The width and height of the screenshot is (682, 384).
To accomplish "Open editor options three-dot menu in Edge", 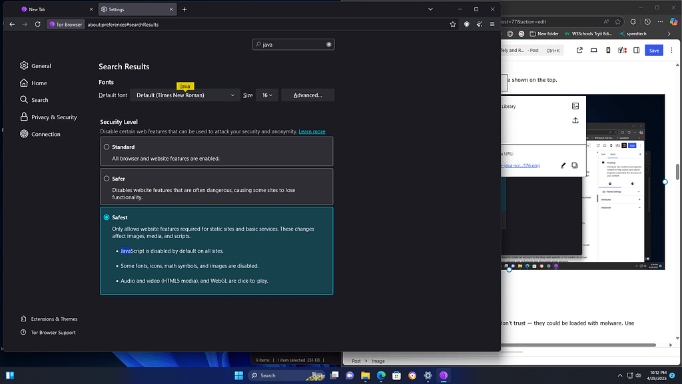I will 671,51.
